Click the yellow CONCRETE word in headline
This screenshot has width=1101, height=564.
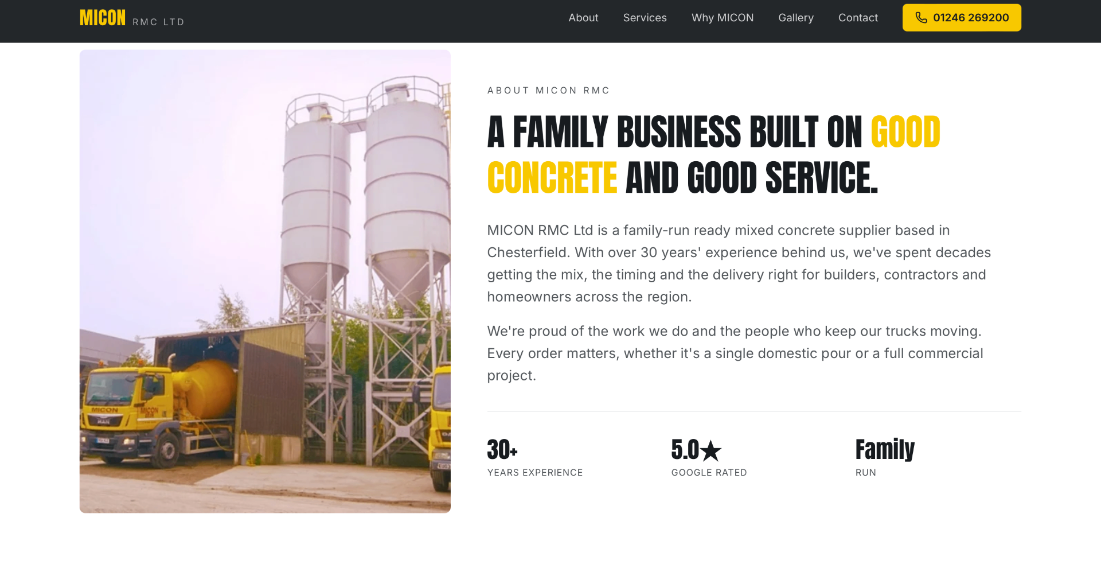552,178
